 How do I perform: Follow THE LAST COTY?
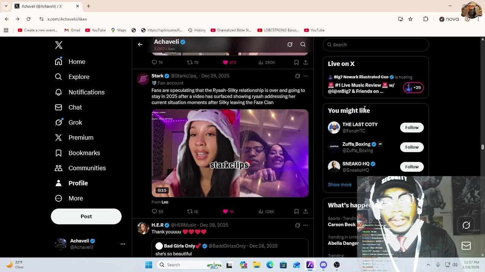click(x=412, y=127)
